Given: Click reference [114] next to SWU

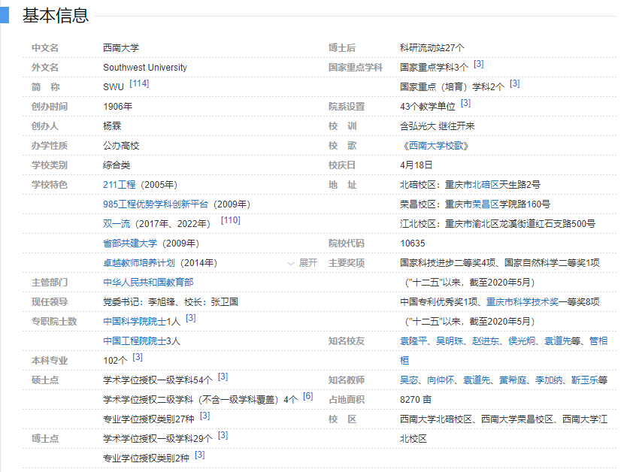Looking at the screenshot, I should point(139,84).
